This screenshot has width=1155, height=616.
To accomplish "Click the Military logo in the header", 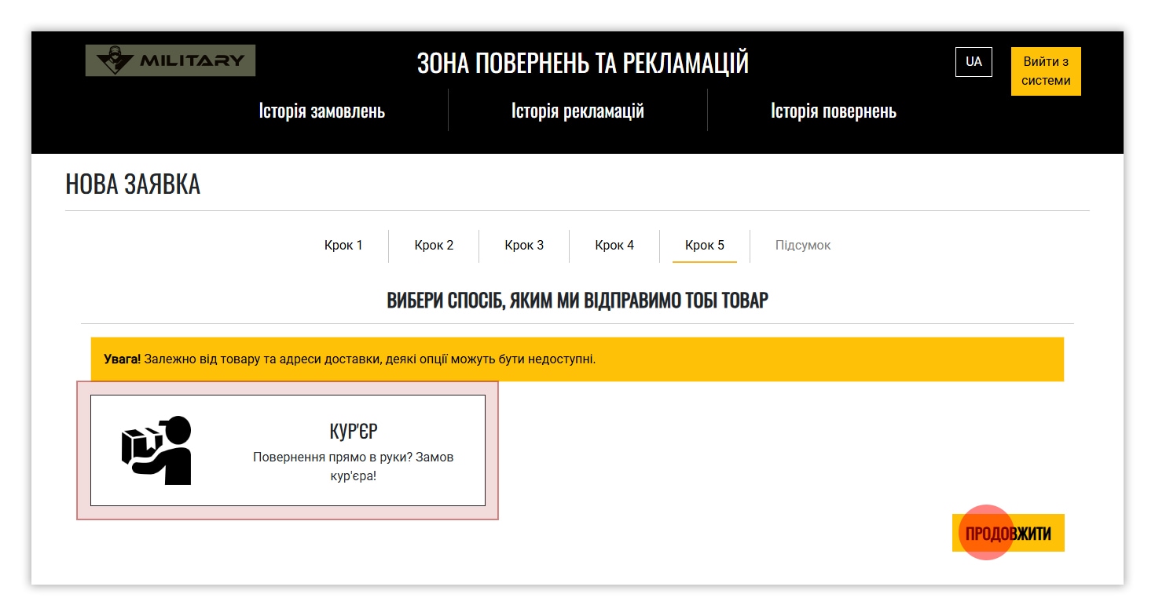I will click(170, 60).
